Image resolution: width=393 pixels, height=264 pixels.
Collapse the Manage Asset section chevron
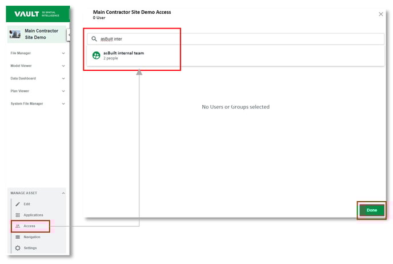63,193
